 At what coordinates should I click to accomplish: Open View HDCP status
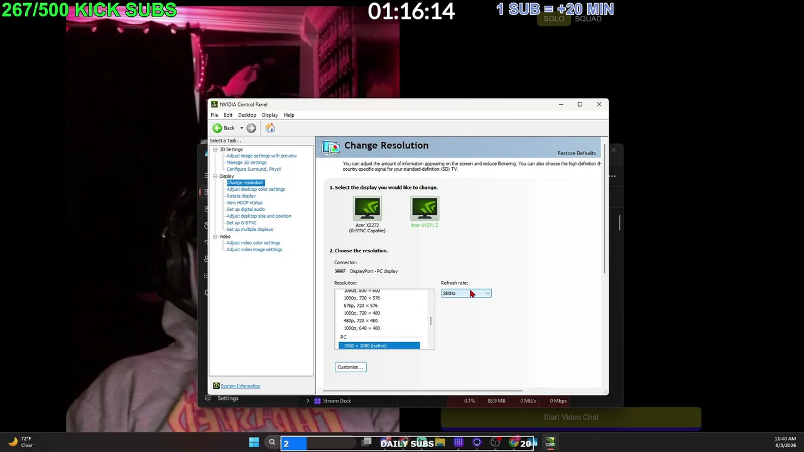pos(244,203)
